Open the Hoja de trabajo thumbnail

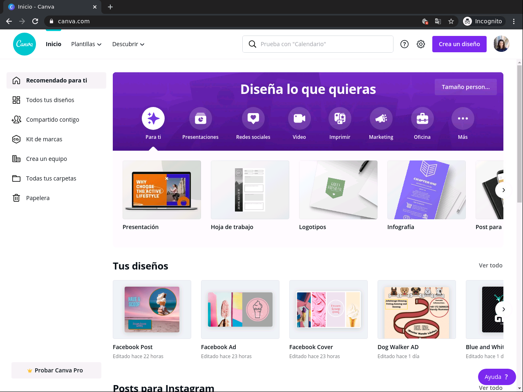point(250,190)
